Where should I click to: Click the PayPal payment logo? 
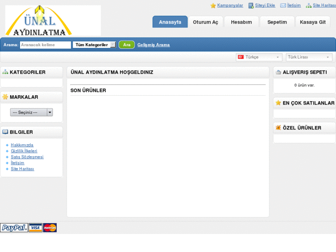click(x=14, y=227)
